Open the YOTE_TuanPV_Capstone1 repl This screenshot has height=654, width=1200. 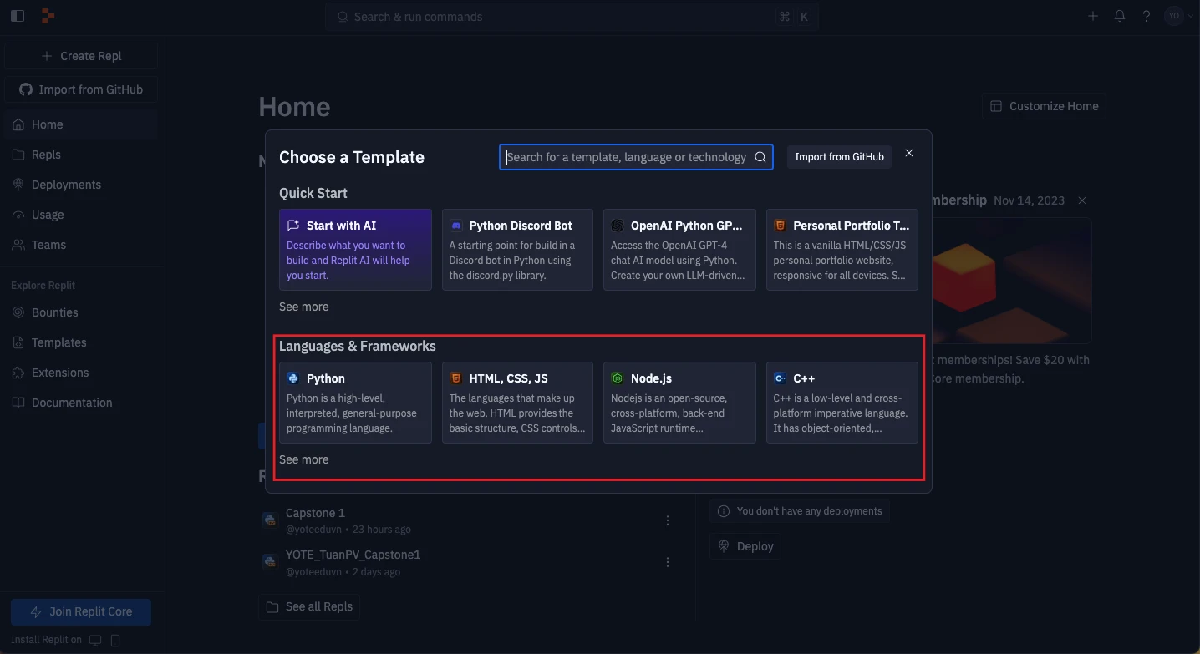[353, 555]
